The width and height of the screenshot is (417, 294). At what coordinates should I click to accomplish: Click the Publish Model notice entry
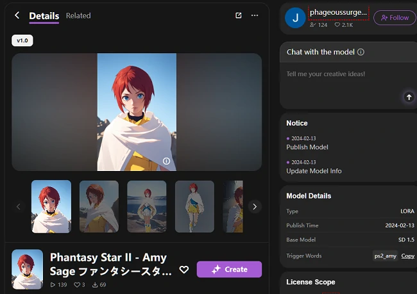tap(307, 147)
